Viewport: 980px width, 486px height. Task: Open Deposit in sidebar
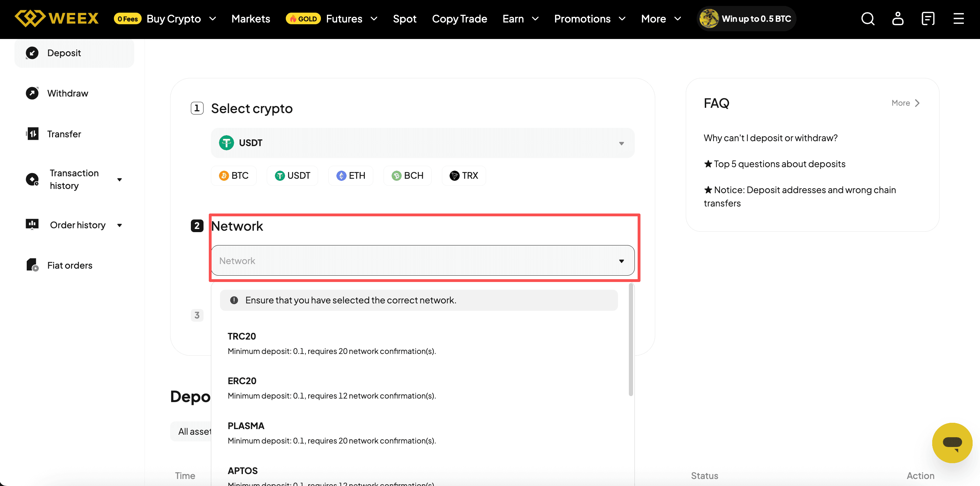tap(74, 53)
